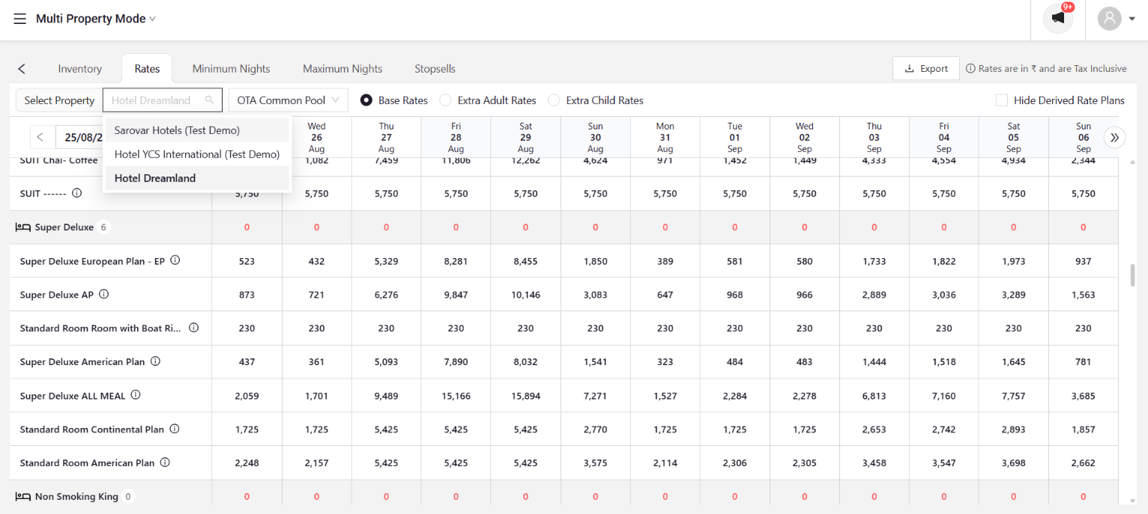The width and height of the screenshot is (1148, 514).
Task: Show info for Super Deluxe ALL MEAL
Action: 136,395
